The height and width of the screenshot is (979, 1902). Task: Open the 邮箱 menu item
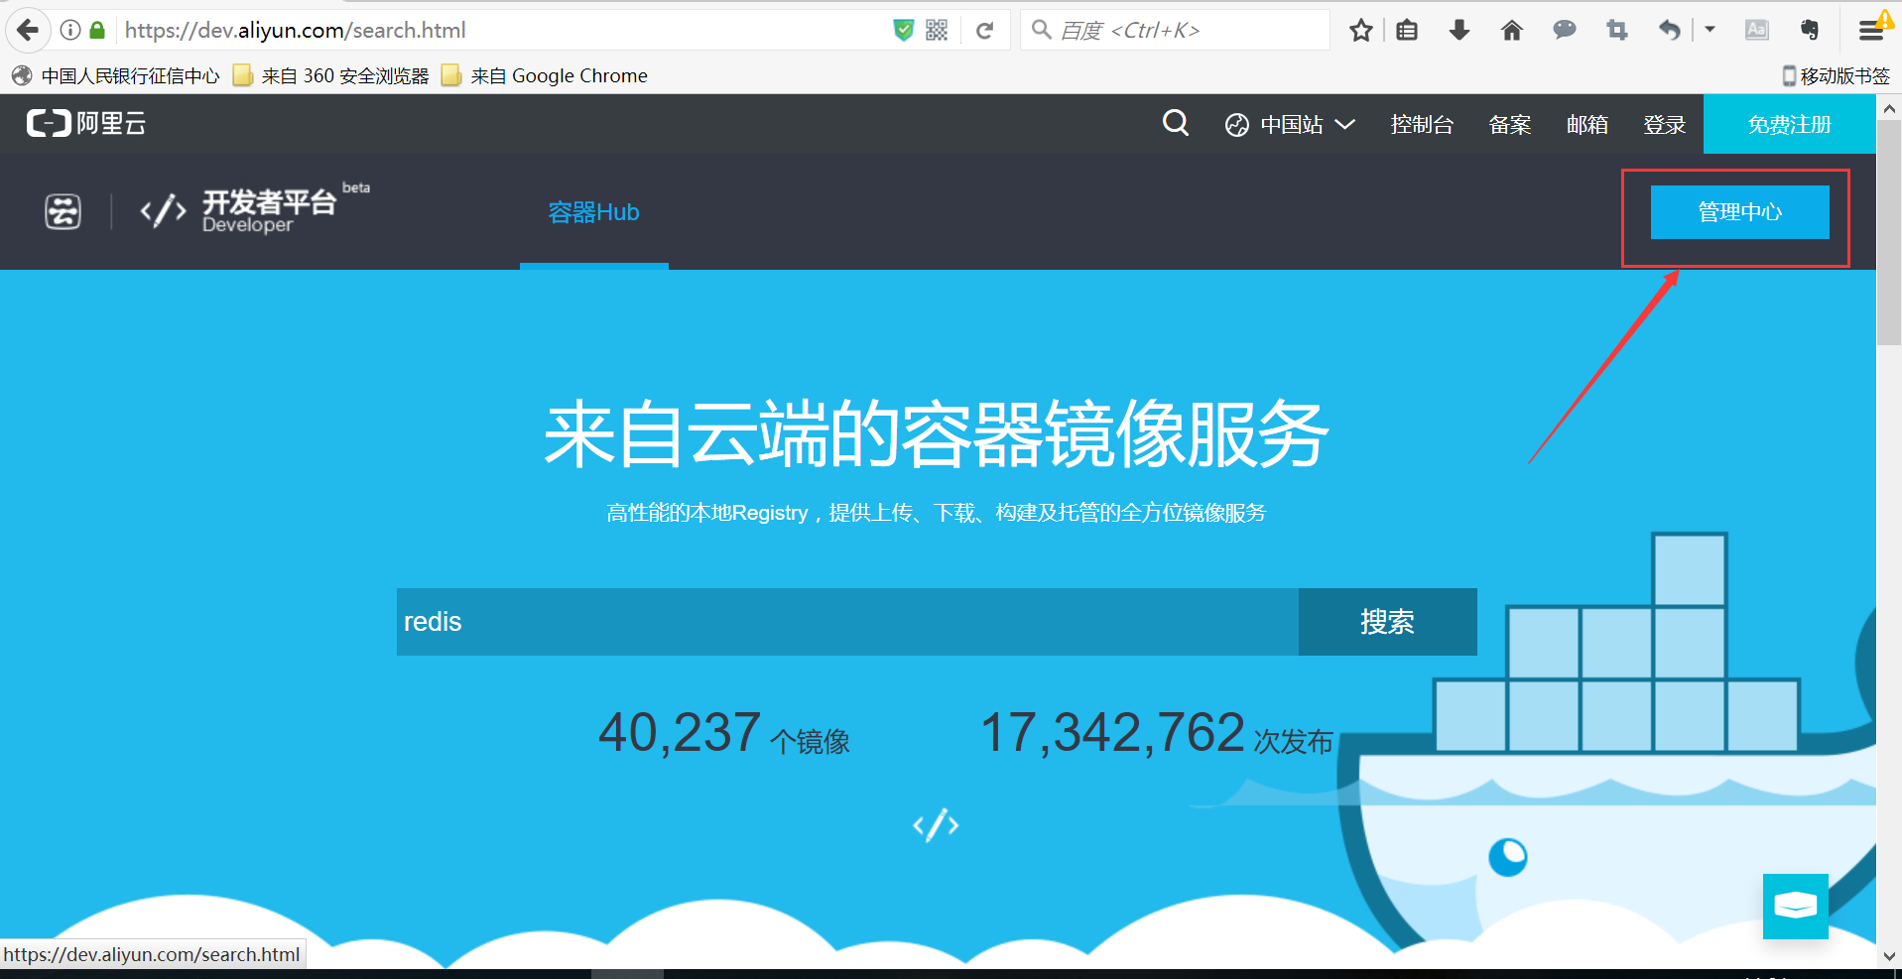[1587, 124]
